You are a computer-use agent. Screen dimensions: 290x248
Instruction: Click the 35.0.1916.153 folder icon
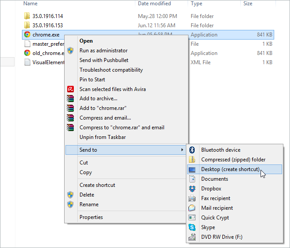click(x=27, y=25)
